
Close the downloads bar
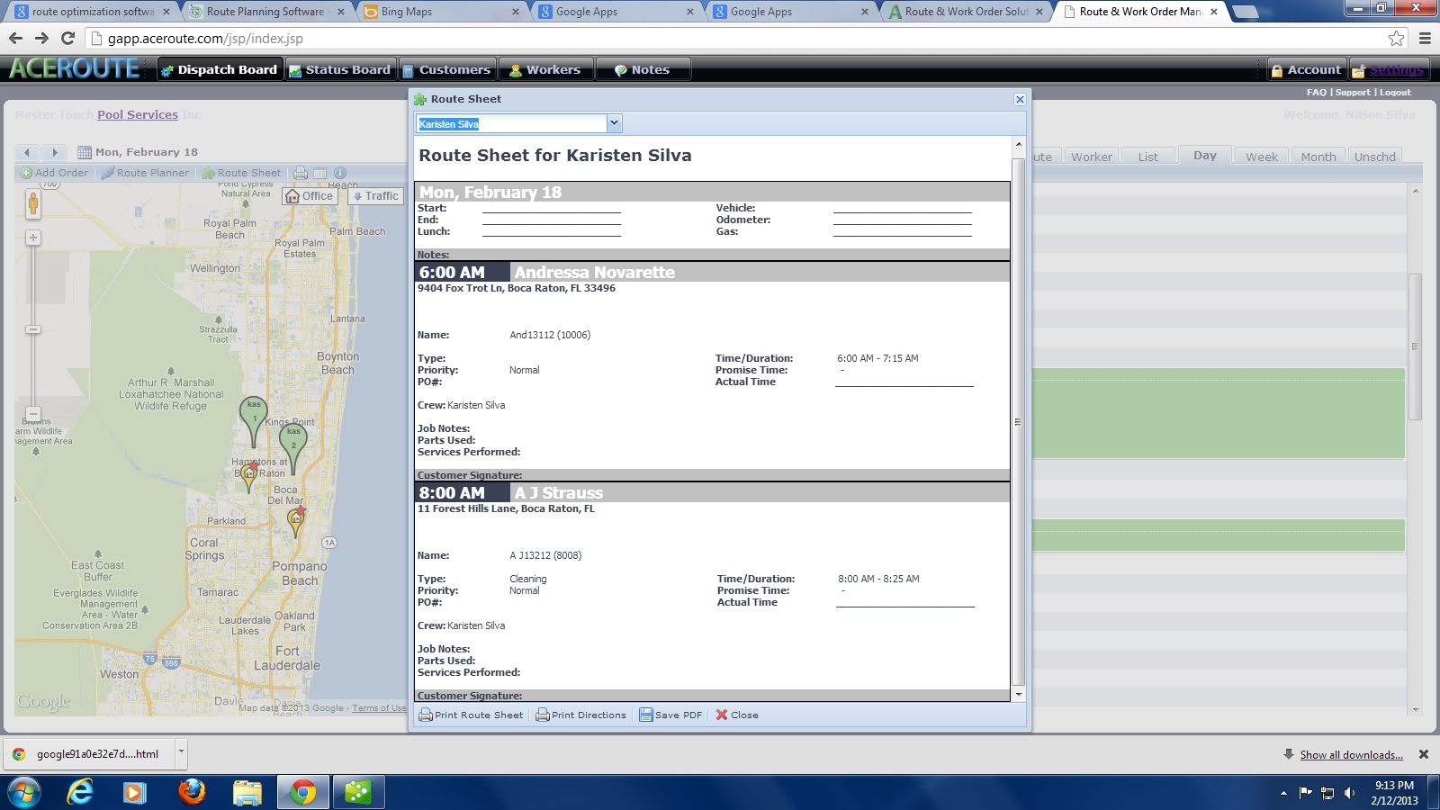pos(1424,754)
